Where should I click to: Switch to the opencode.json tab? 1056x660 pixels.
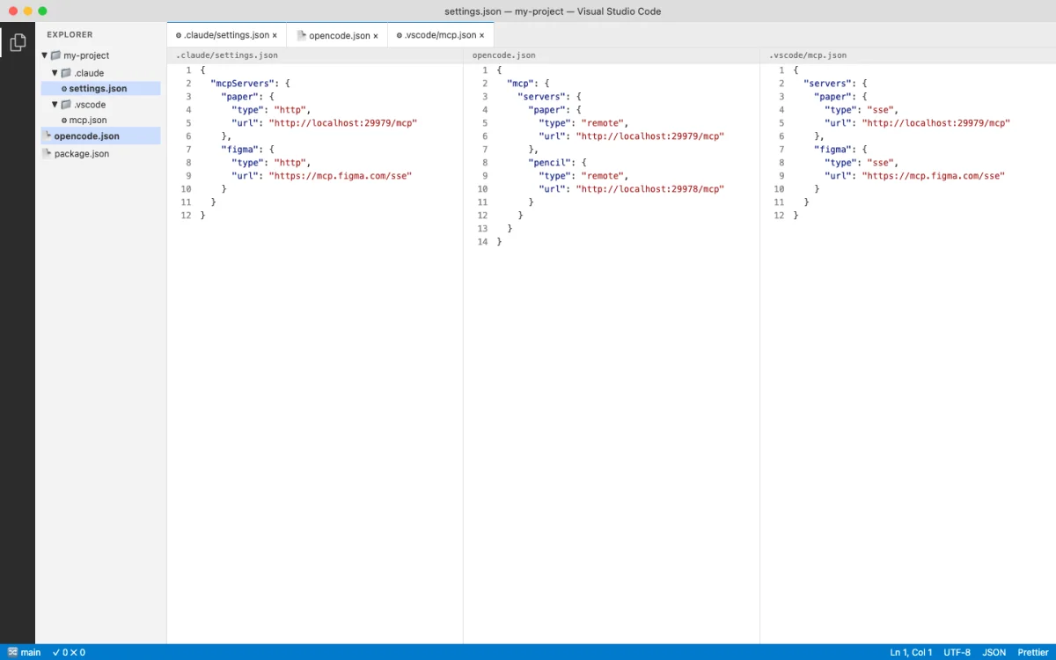tap(338, 35)
